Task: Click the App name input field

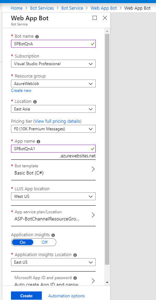Action: [x=53, y=149]
